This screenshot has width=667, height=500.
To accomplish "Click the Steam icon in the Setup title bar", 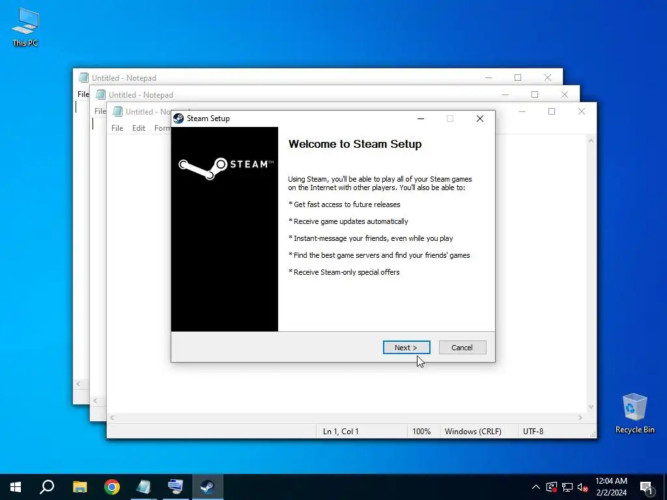I will pos(178,118).
